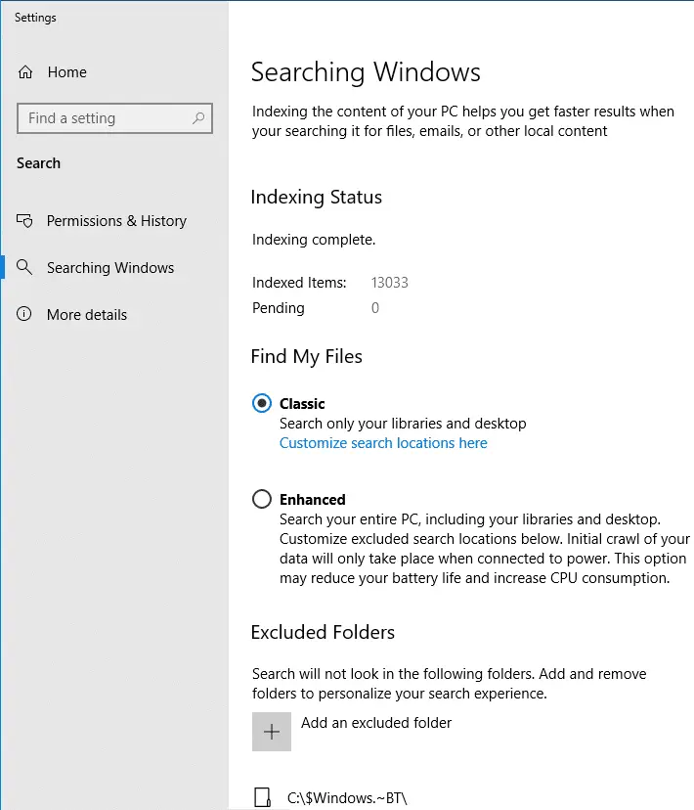
Task: Click the Settings window title
Action: point(35,18)
